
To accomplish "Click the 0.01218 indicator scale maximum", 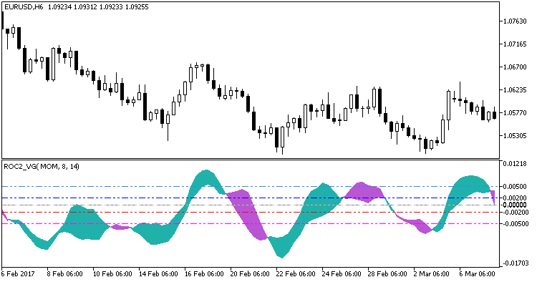I will coord(515,164).
